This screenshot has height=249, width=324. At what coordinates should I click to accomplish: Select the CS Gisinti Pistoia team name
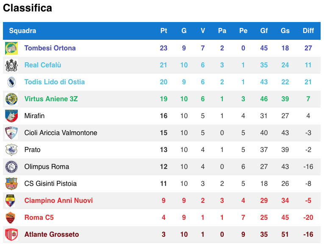point(50,184)
